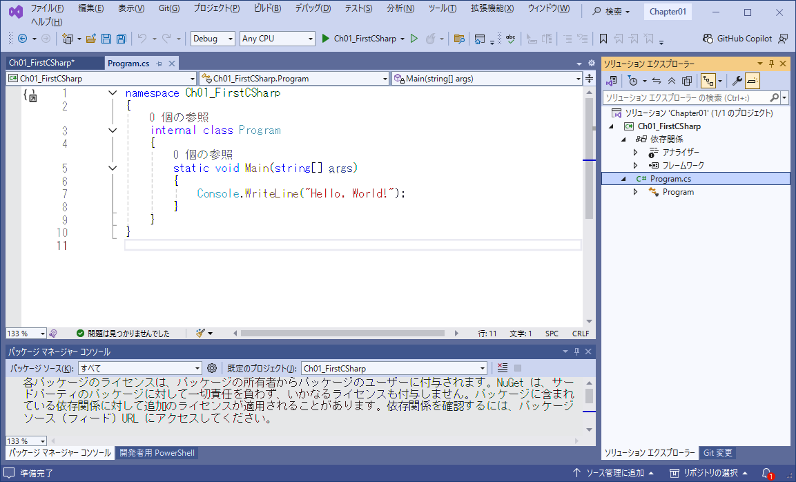Click the browser window icon in the toolbar
Screen dimensions: 796x482
click(479, 39)
